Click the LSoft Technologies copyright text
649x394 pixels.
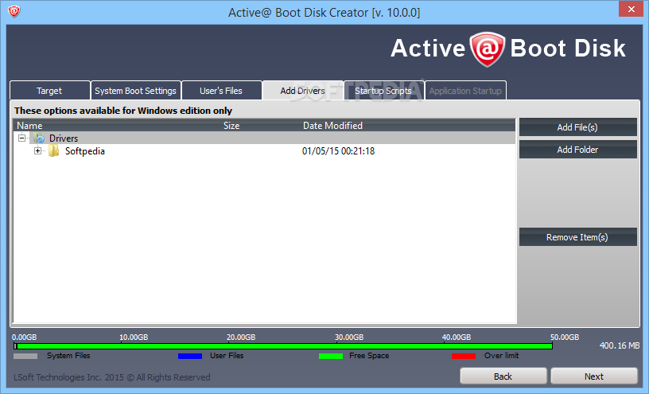click(112, 377)
